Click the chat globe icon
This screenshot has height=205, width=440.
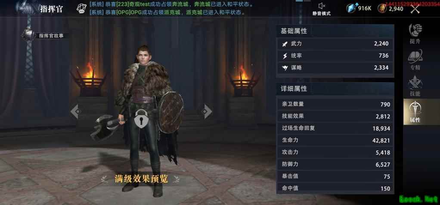point(81,9)
